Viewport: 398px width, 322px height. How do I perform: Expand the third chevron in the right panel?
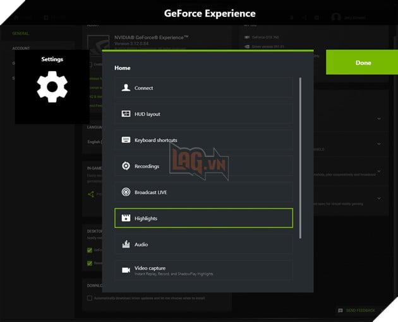tap(378, 171)
